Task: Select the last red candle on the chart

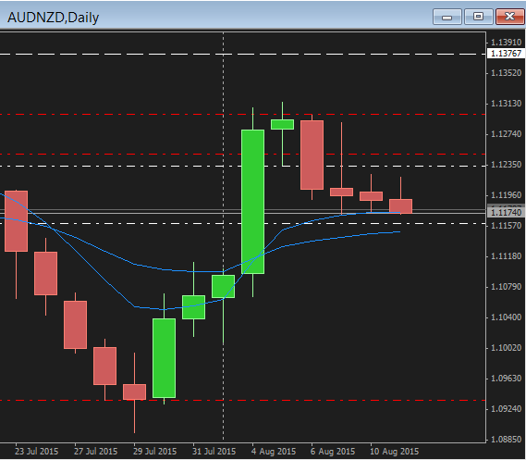Action: 400,206
